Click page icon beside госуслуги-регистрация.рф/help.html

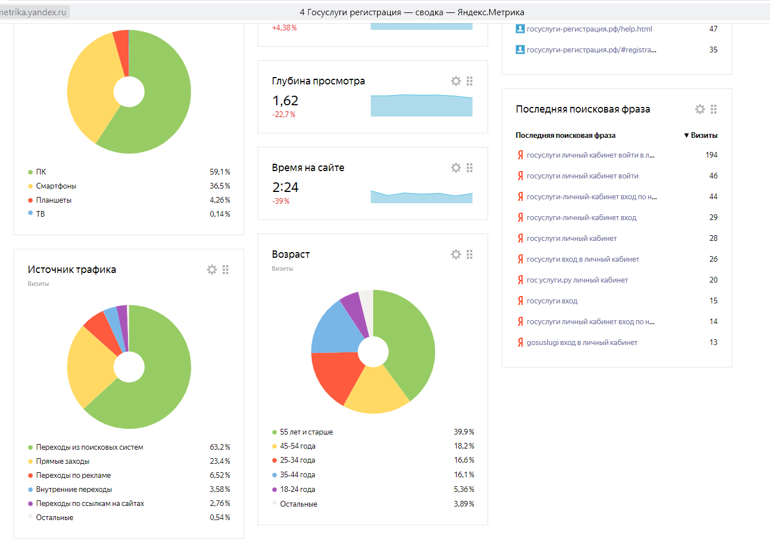coord(520,29)
